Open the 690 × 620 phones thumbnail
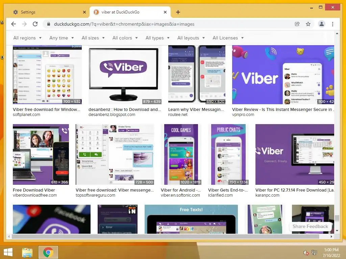Screen dimensions: 346x259 pos(197,75)
